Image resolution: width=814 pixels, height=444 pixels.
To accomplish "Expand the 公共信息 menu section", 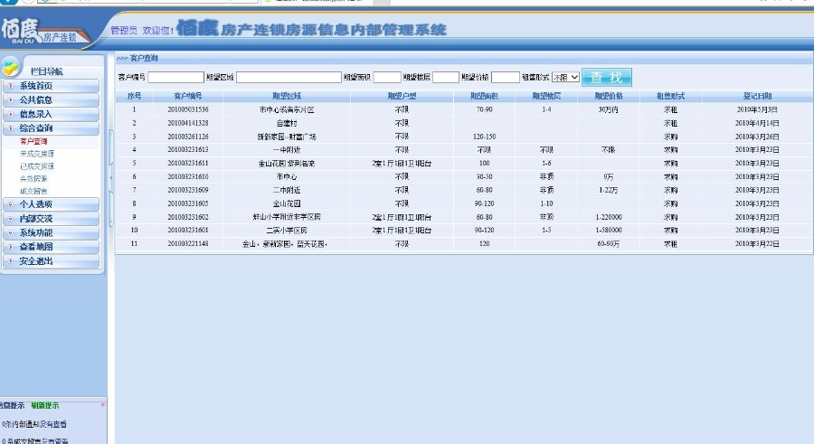I will (x=51, y=99).
